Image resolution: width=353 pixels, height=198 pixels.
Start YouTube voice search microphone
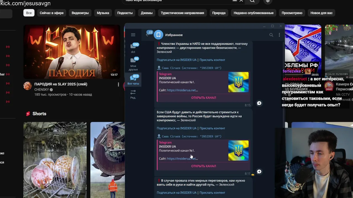pos(268,1)
